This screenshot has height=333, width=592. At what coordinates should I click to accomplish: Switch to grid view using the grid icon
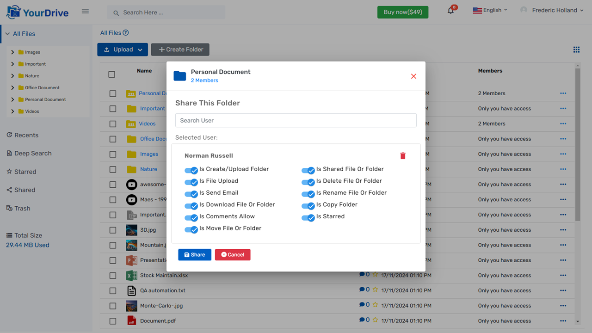click(576, 49)
